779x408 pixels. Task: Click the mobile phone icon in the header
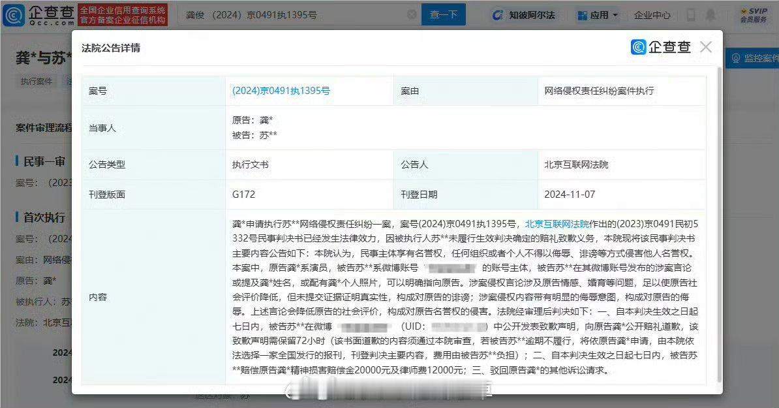tap(690, 15)
